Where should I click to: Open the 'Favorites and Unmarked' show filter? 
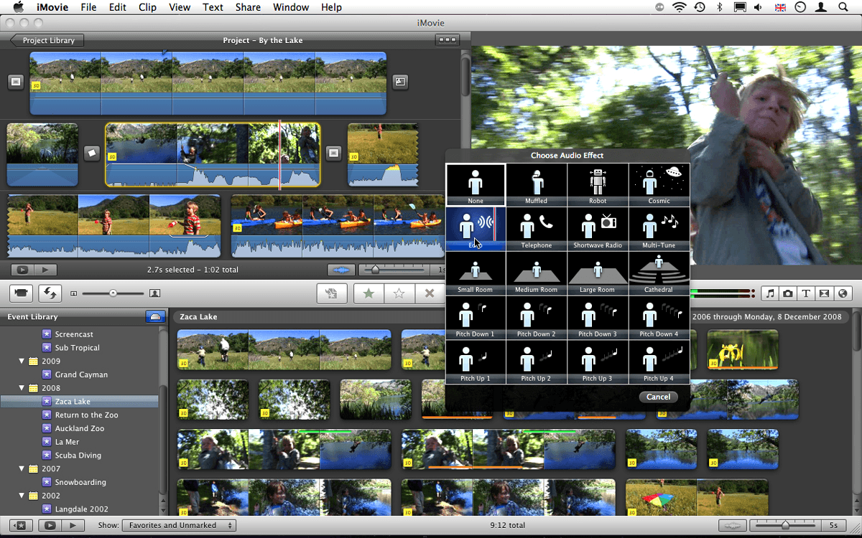coord(178,525)
